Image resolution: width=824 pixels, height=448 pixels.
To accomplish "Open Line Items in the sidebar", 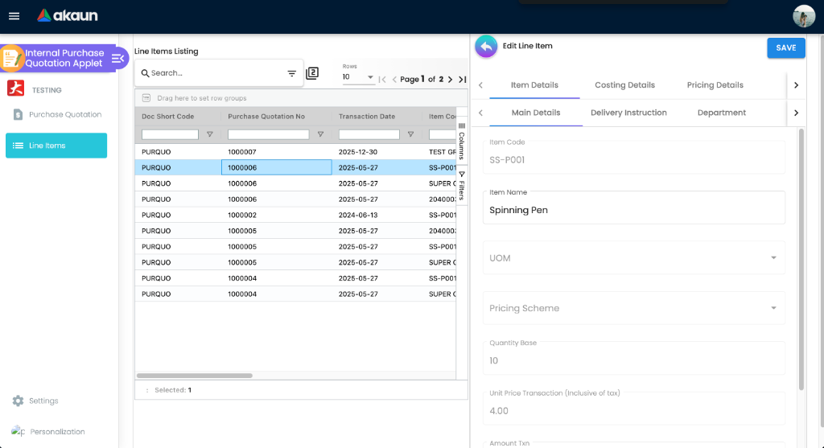I will click(56, 146).
